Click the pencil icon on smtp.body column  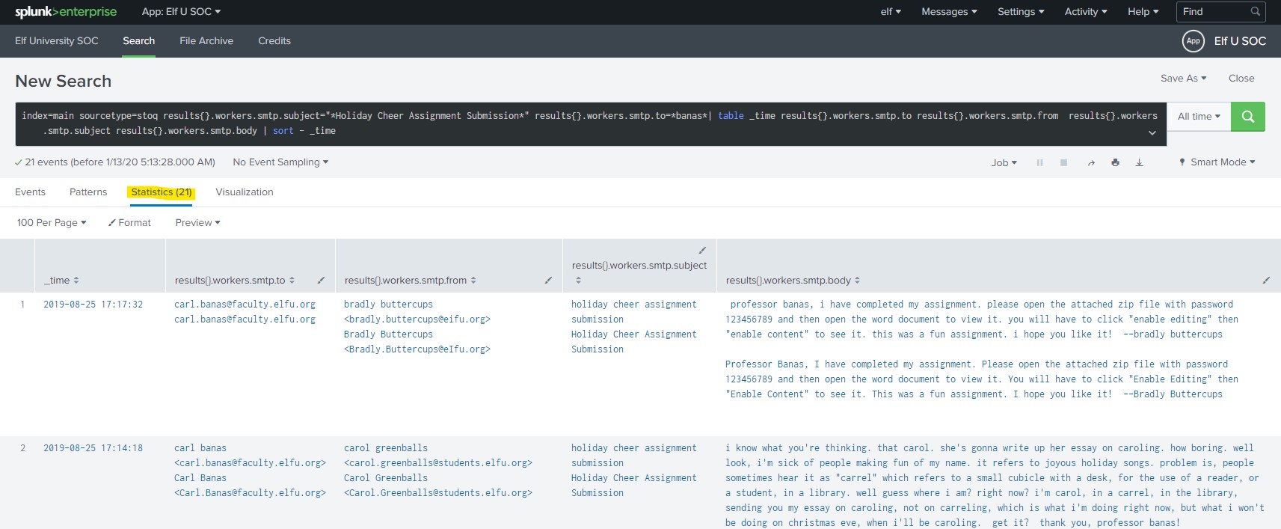(1266, 281)
